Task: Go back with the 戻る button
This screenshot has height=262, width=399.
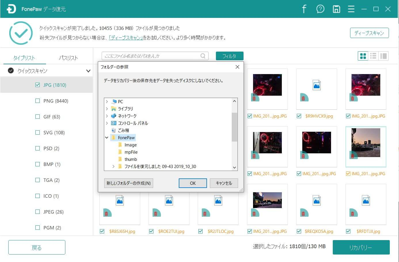Action: pos(37,247)
